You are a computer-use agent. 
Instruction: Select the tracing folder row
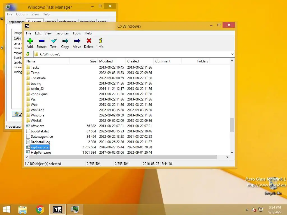click(x=128, y=83)
